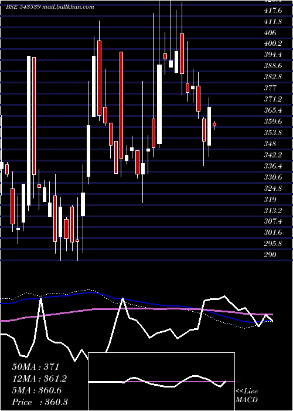
Task: Click the 348 price axis label
Action: click(270, 144)
